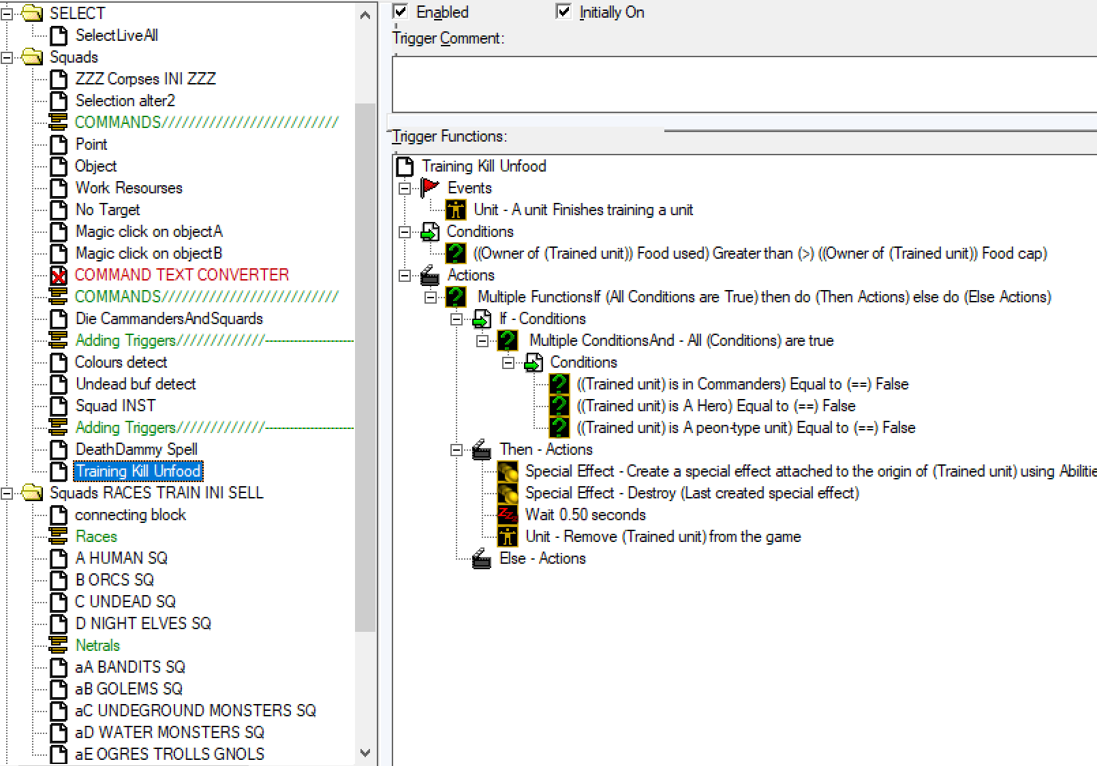Click the Squads RACES TRAIN INI SELL folder icon
Viewport: 1097px width, 766px height.
32,492
